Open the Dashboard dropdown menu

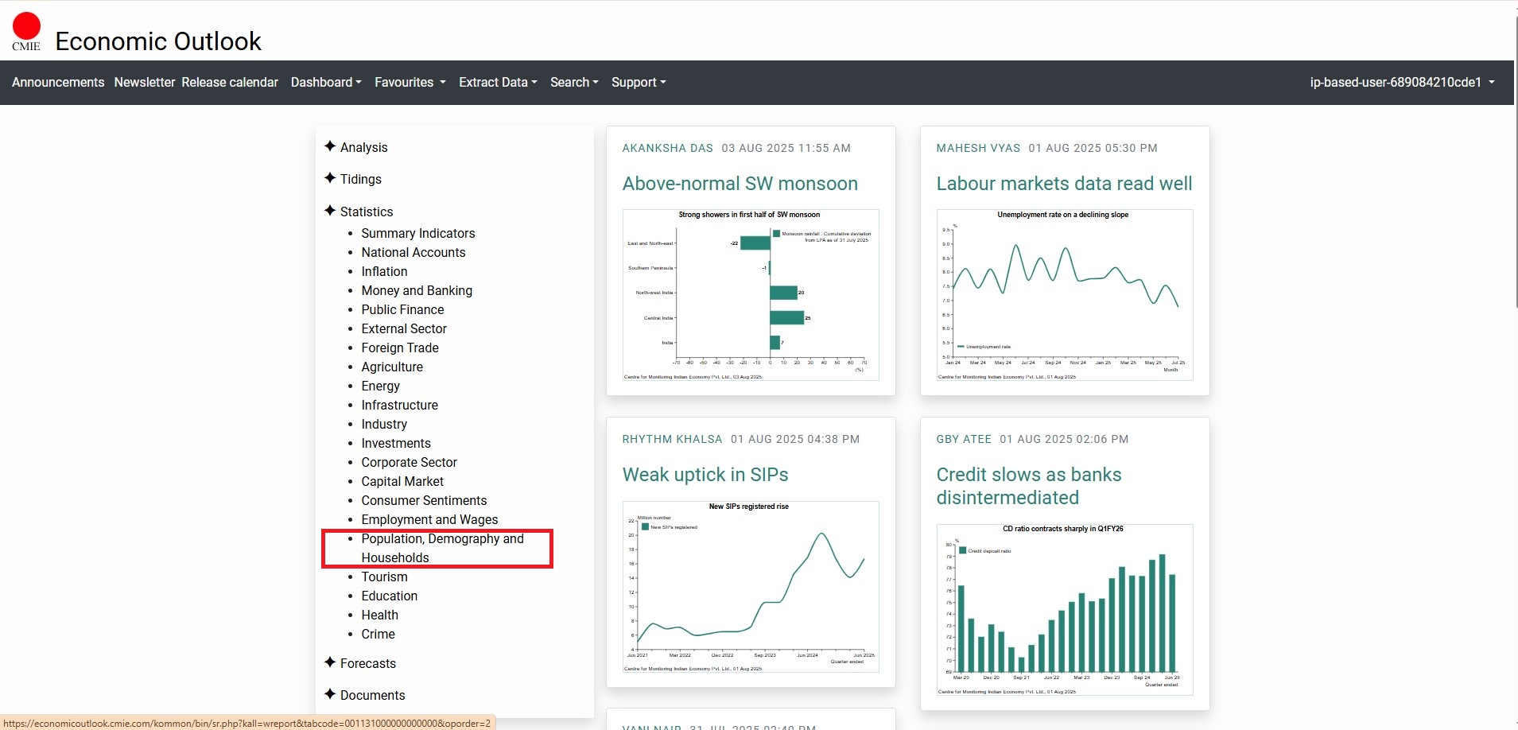[326, 83]
